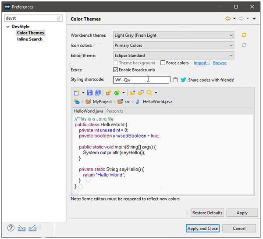Screen dimensions: 263x239
Task: Select Color Themes in the tree
Action: point(30,33)
